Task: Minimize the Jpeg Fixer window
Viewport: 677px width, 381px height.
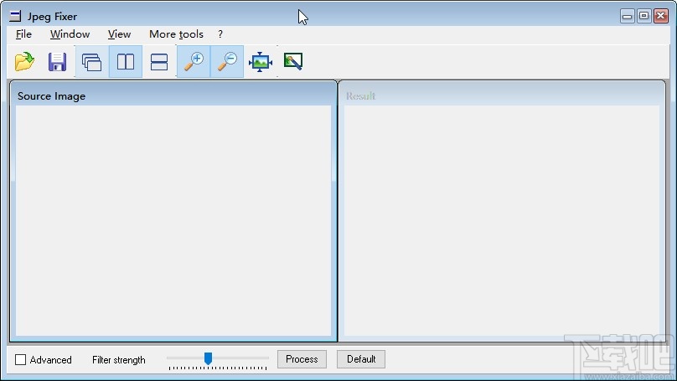Action: point(628,16)
